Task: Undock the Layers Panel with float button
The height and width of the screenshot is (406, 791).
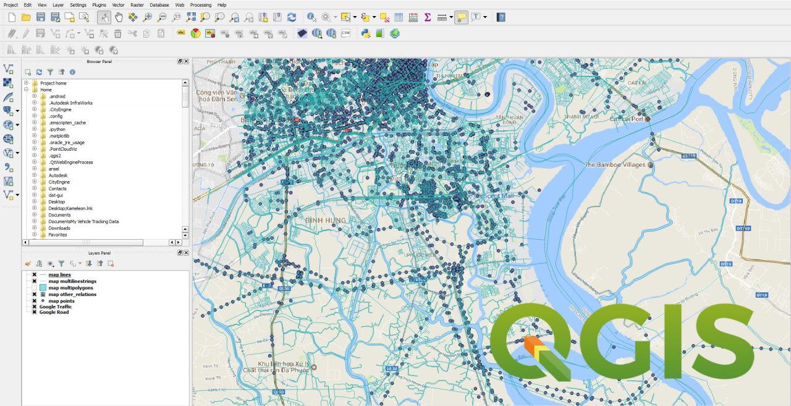Action: point(180,253)
